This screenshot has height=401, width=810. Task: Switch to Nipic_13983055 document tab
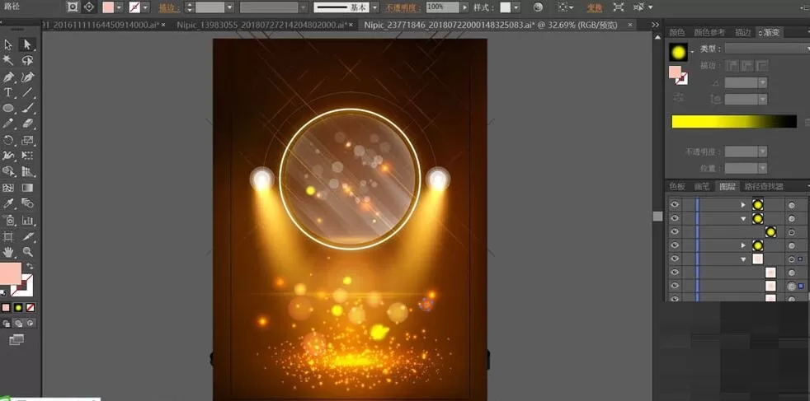265,25
